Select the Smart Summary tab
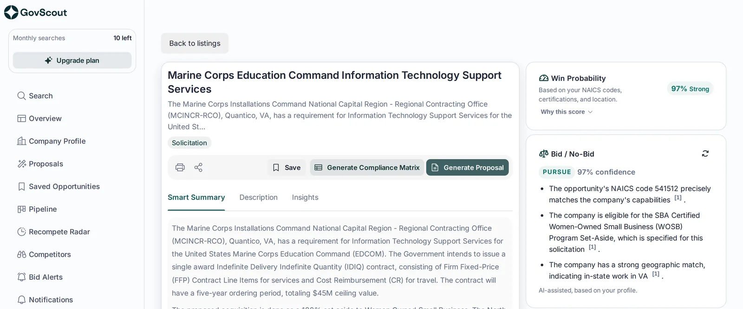743x309 pixels. pos(196,198)
